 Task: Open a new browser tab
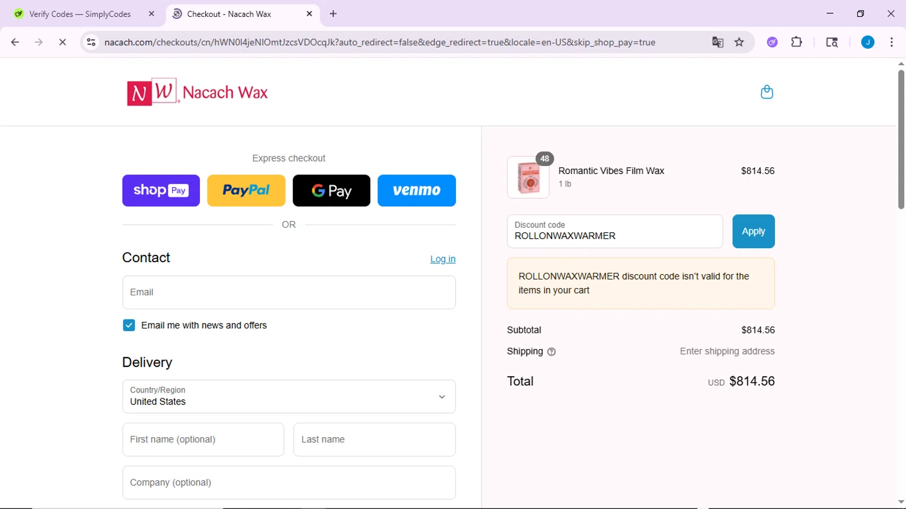[x=333, y=14]
